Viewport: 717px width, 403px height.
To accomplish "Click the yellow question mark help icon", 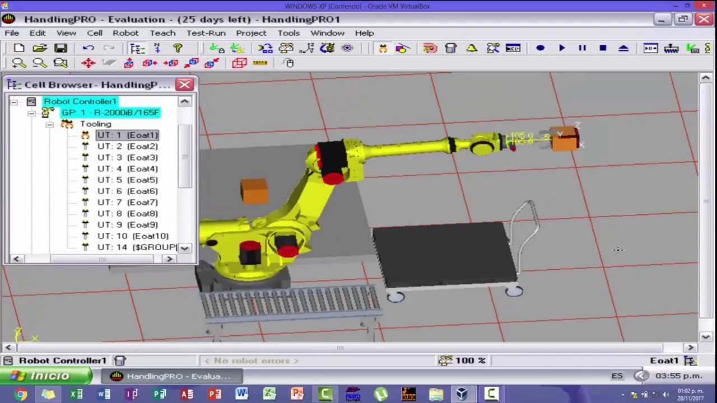I will click(x=178, y=48).
